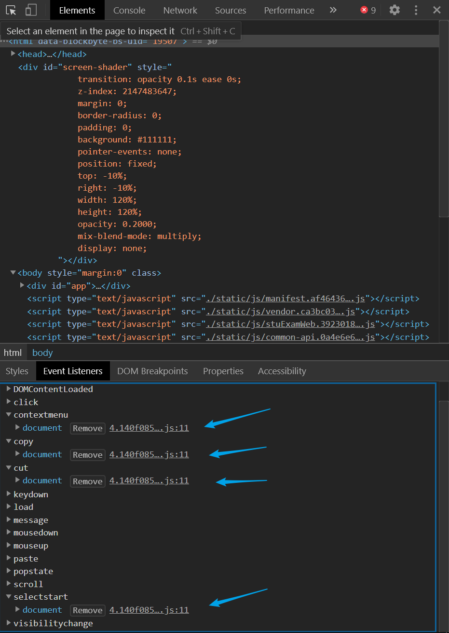Screen dimensions: 449x633
Task: Expand the div id app node
Action: tap(22, 285)
